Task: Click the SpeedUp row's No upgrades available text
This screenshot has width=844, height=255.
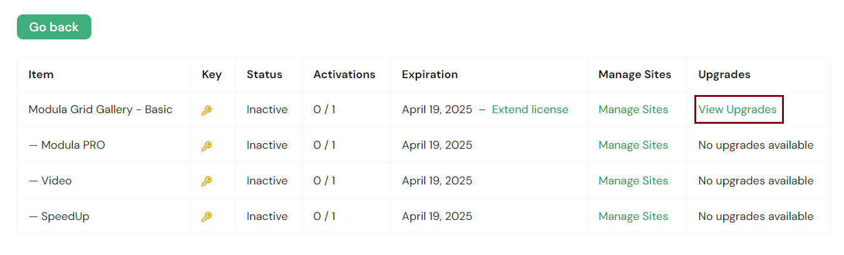Action: point(756,216)
